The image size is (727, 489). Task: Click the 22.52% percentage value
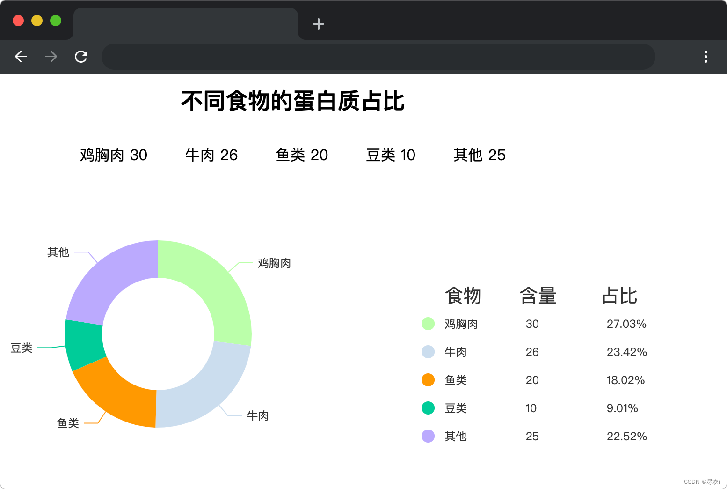627,437
